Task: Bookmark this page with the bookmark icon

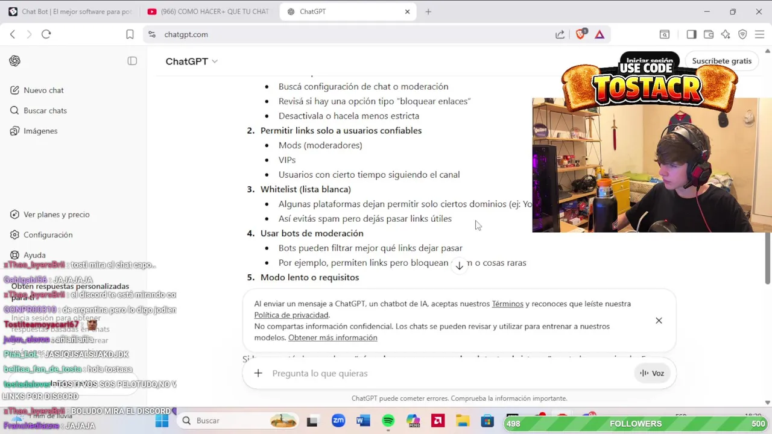Action: [x=130, y=34]
